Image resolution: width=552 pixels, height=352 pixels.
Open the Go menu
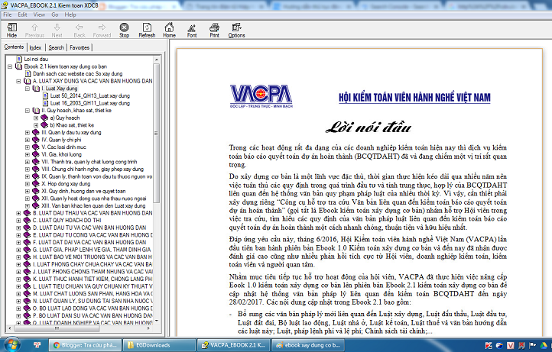click(55, 15)
